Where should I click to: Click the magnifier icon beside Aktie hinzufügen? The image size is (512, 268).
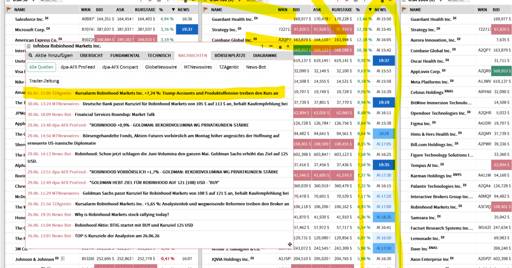tap(30, 55)
